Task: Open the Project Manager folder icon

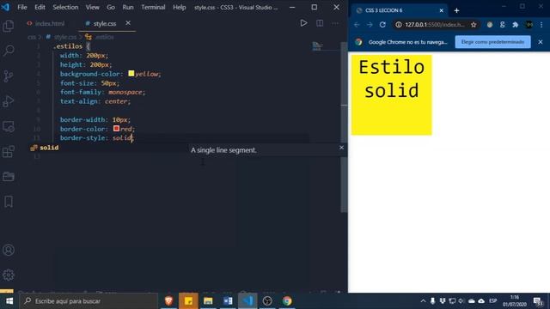Action: coord(9,177)
